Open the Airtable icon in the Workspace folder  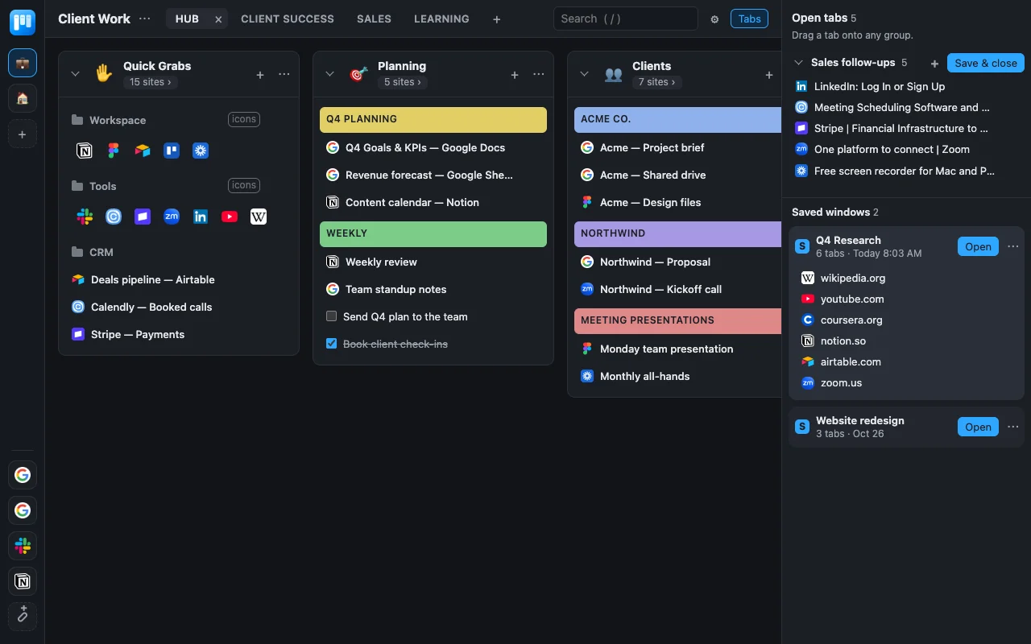pyautogui.click(x=143, y=151)
